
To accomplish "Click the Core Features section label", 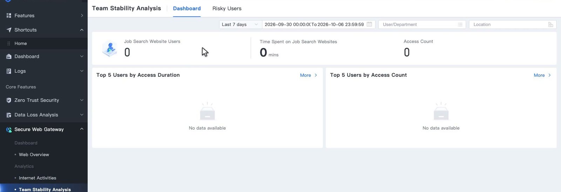I will pos(21,87).
